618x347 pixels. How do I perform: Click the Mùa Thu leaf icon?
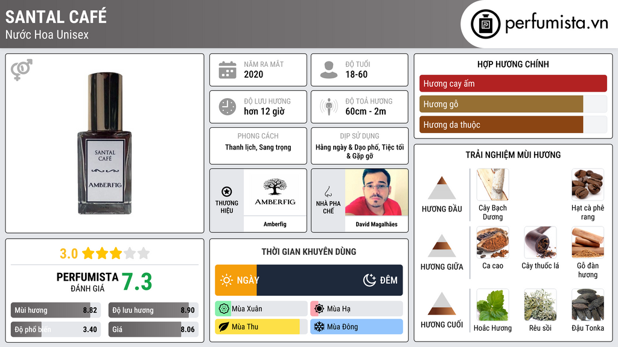pos(224,327)
